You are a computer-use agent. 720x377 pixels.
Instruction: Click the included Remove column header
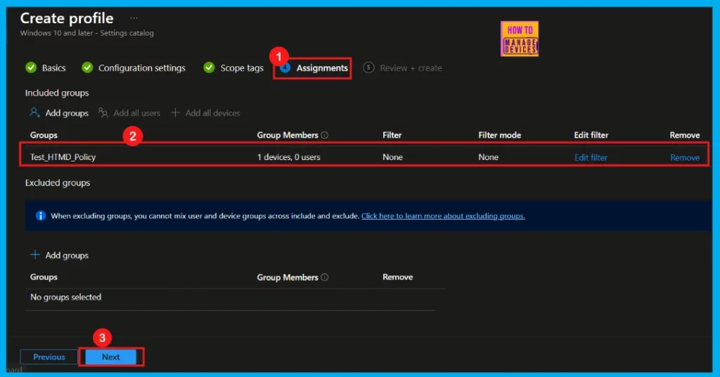coord(685,135)
